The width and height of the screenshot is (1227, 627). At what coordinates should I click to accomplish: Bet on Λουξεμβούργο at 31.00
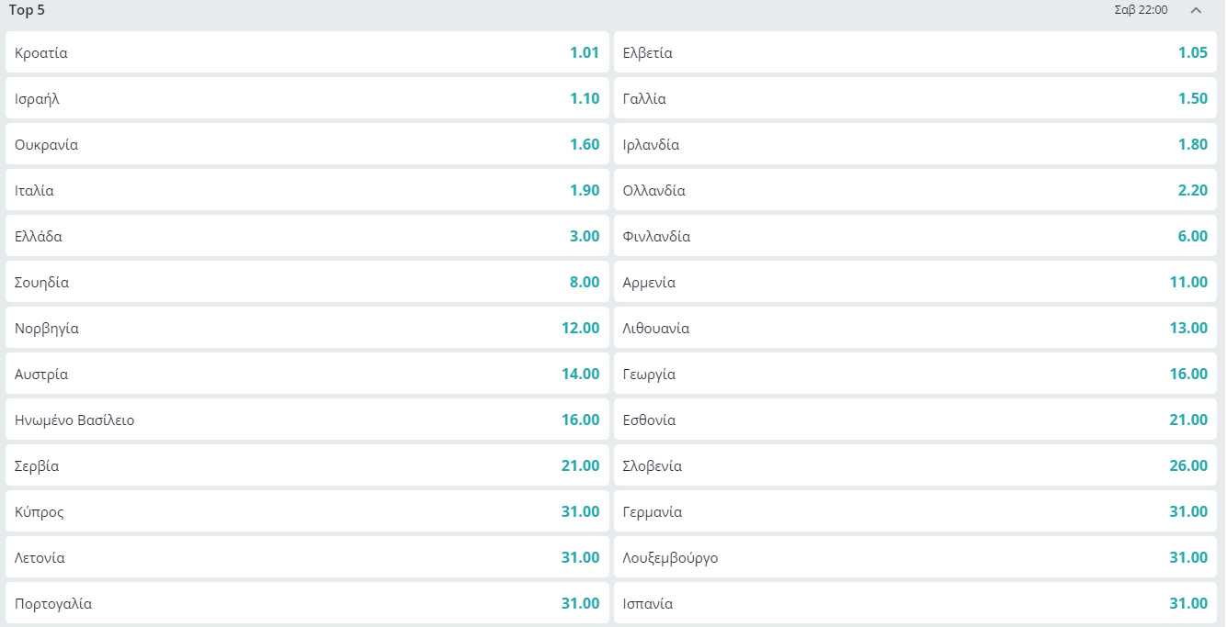(x=915, y=557)
